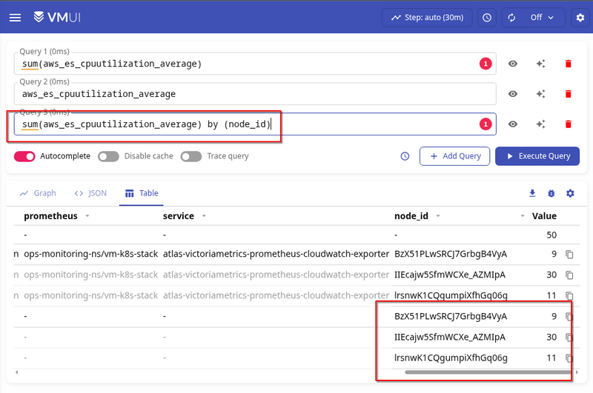This screenshot has width=593, height=393.
Task: Open debug bug icon above table
Action: click(551, 193)
